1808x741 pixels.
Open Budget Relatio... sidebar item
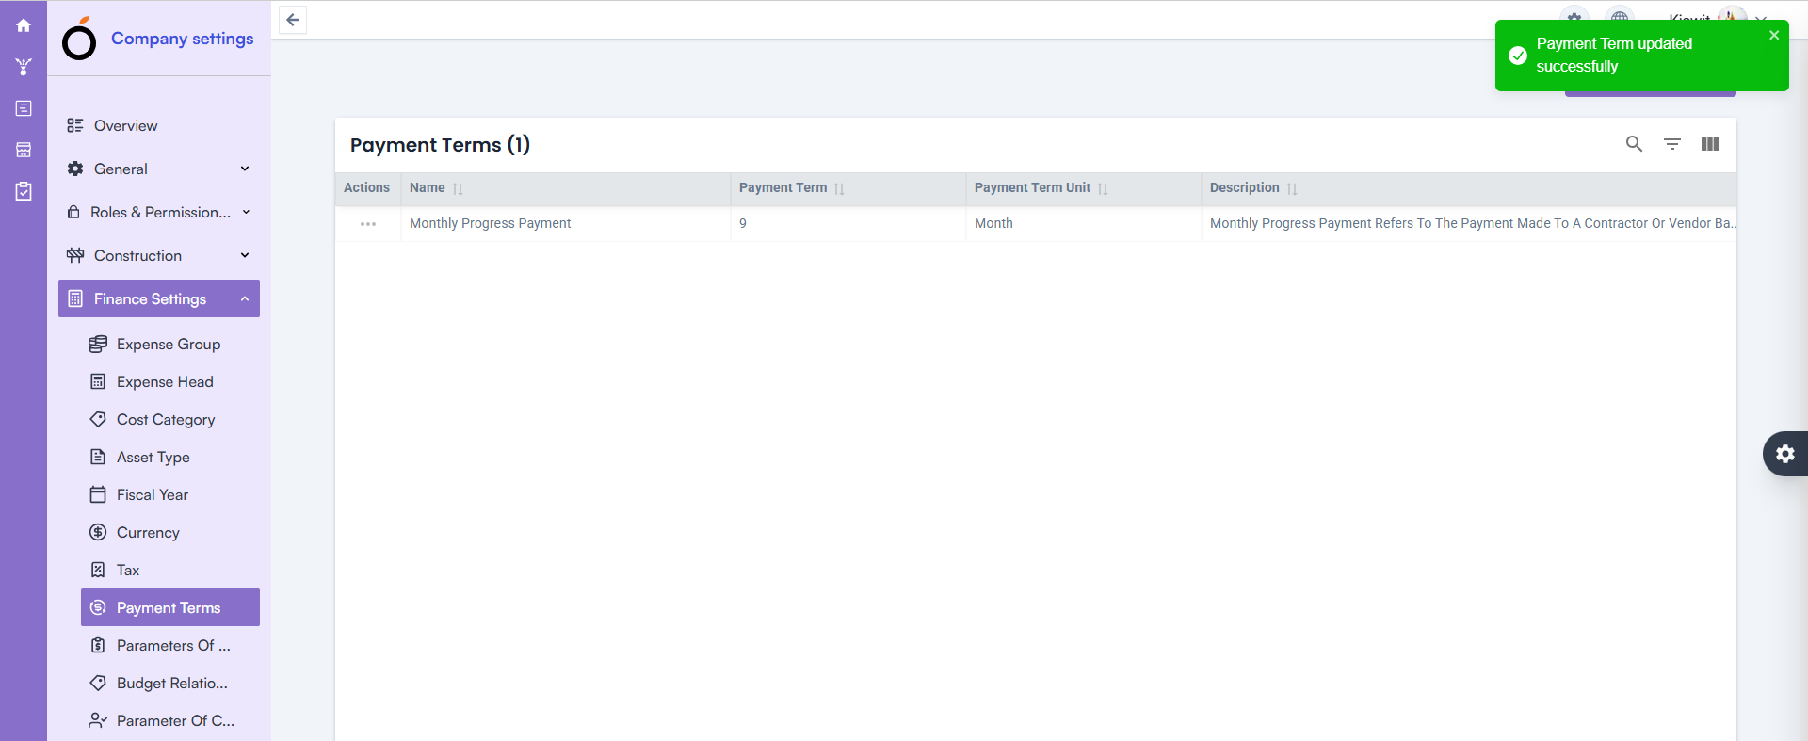click(x=169, y=683)
